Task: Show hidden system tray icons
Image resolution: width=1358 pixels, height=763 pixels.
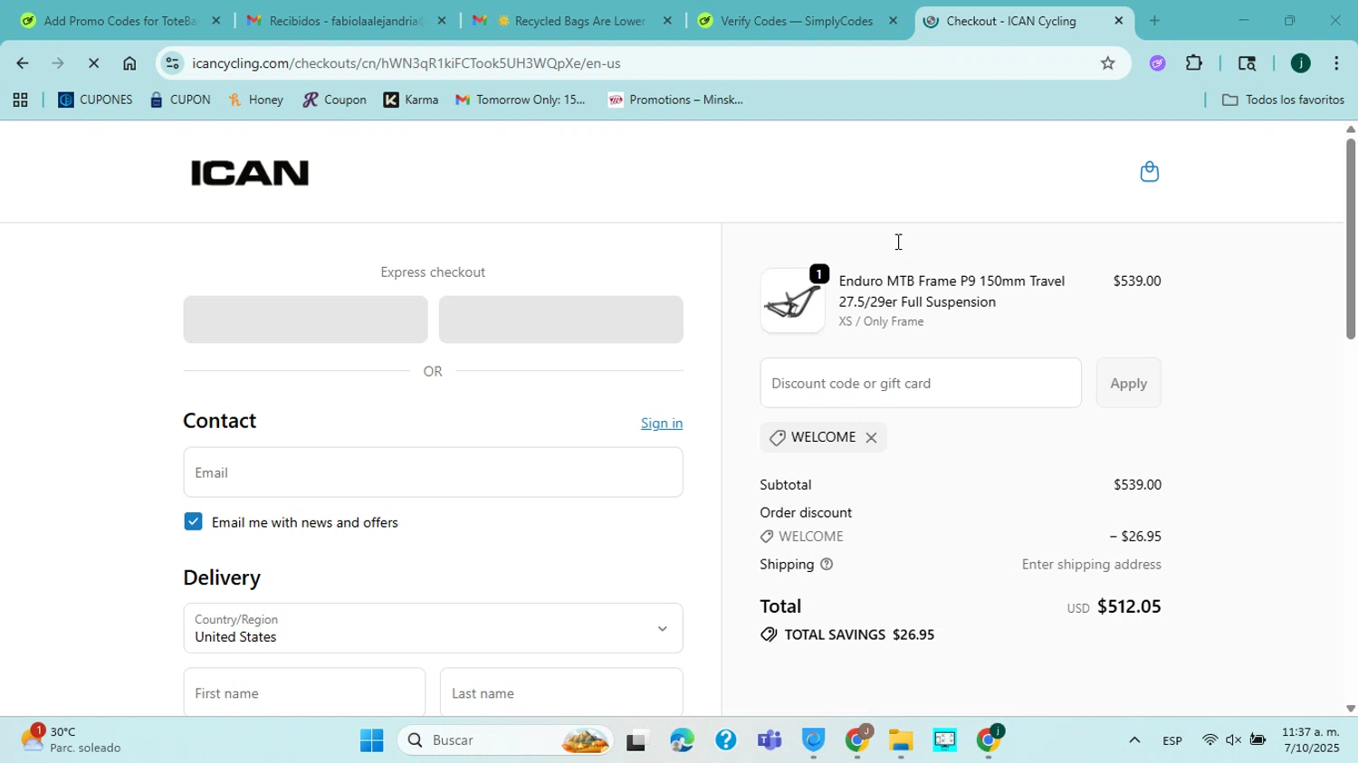Action: click(x=1133, y=740)
